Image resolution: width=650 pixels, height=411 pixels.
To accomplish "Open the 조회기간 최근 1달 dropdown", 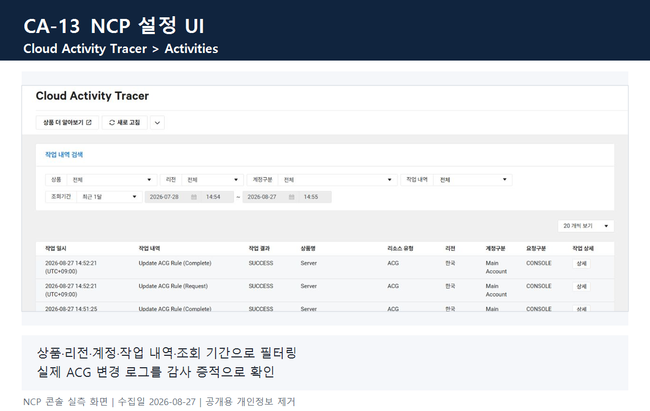I will tap(109, 197).
